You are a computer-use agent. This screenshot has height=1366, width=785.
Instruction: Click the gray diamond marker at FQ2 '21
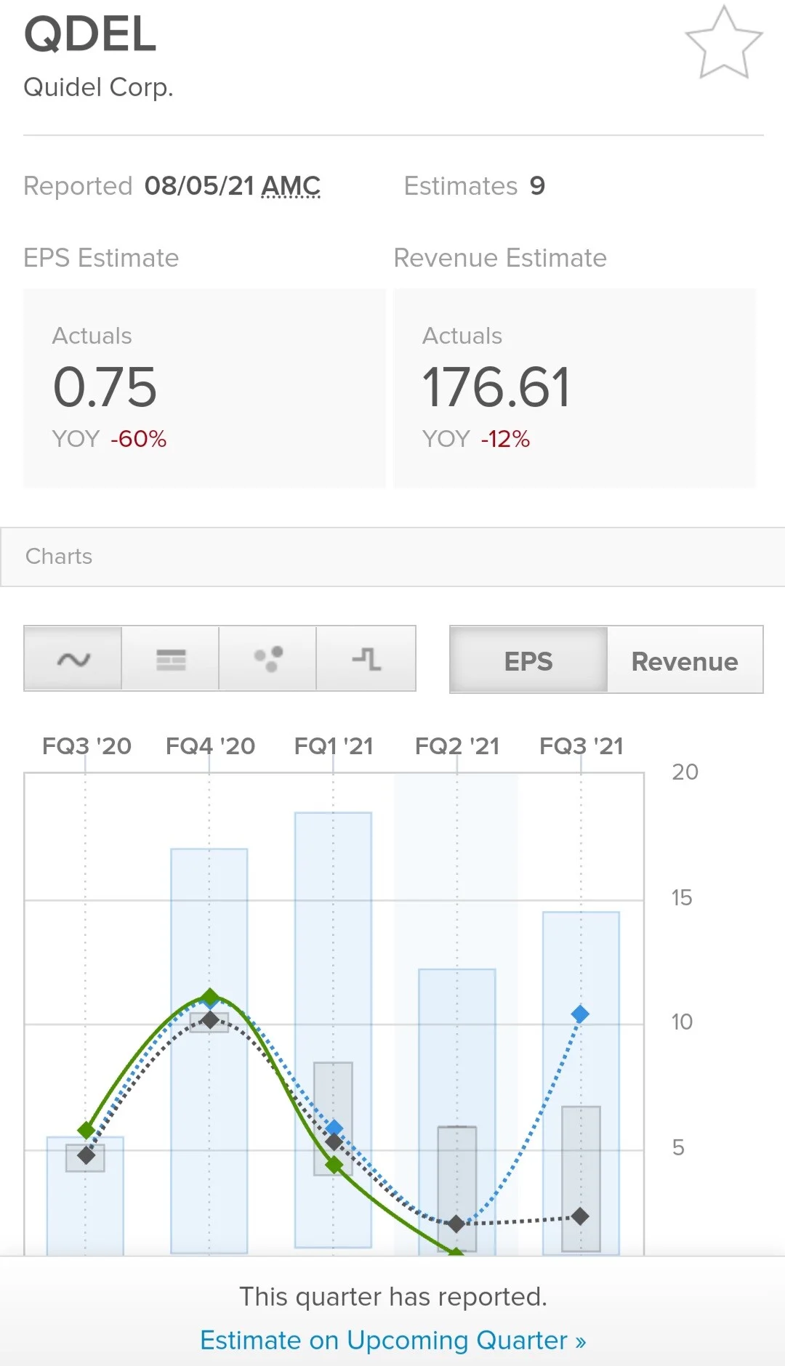point(456,1224)
